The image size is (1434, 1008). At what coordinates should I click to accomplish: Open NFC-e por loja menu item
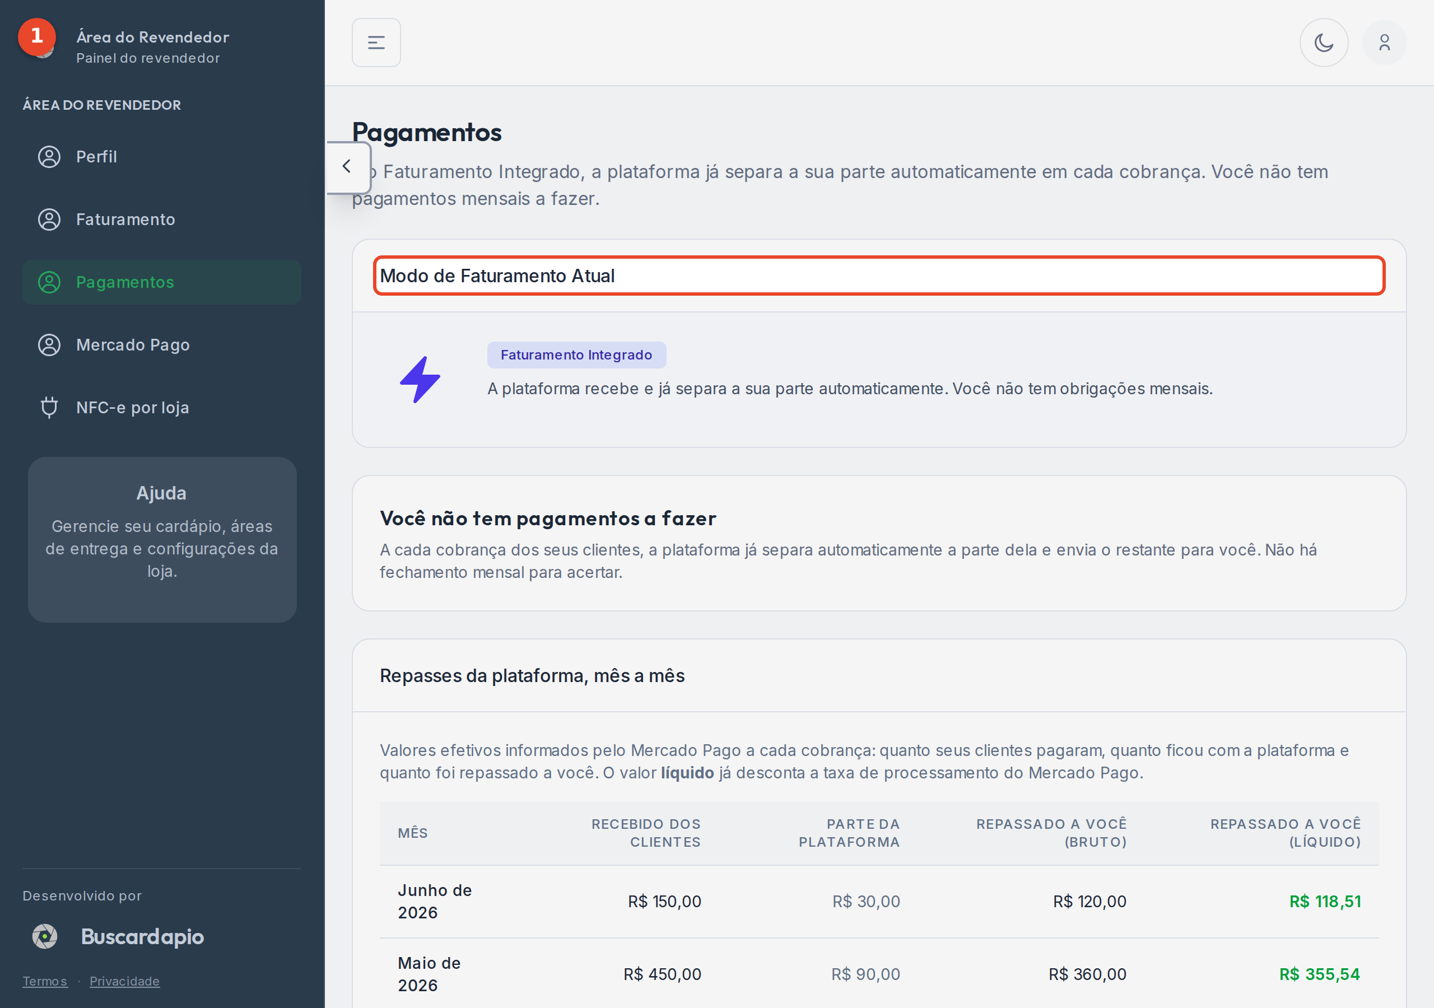pyautogui.click(x=162, y=407)
